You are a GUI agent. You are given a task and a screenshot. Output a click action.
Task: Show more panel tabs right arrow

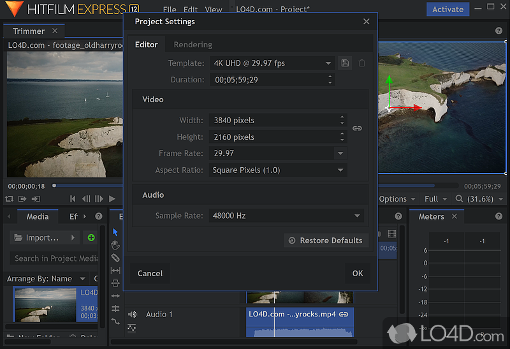(85, 216)
